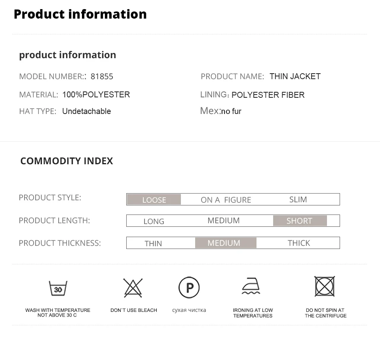Click the 30 degree wash tub icon

coord(58,289)
